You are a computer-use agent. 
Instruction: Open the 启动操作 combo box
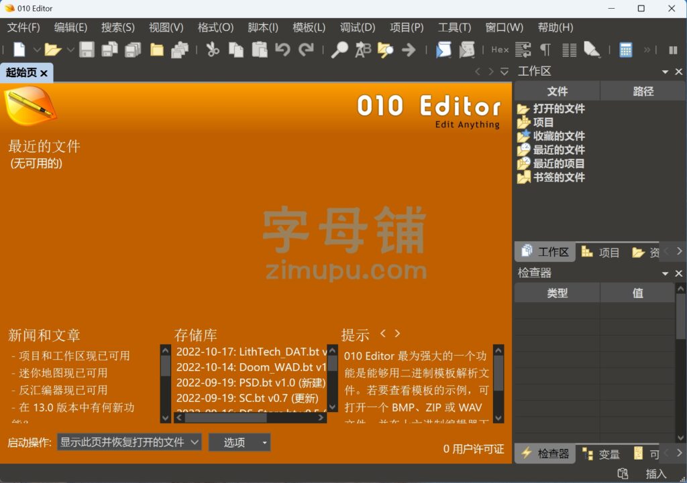[x=129, y=442]
